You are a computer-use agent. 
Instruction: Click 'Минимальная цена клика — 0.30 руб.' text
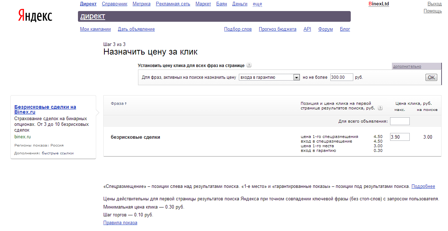[144, 207]
